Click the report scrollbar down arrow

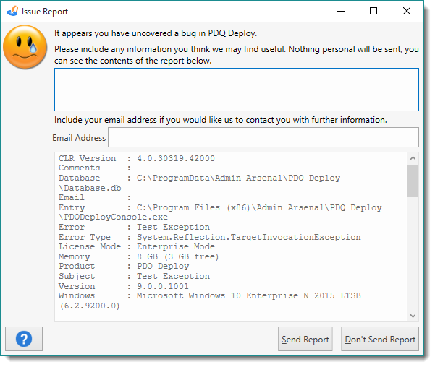[413, 316]
